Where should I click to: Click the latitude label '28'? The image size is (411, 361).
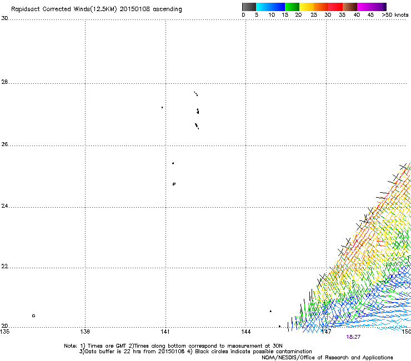[x=4, y=82]
